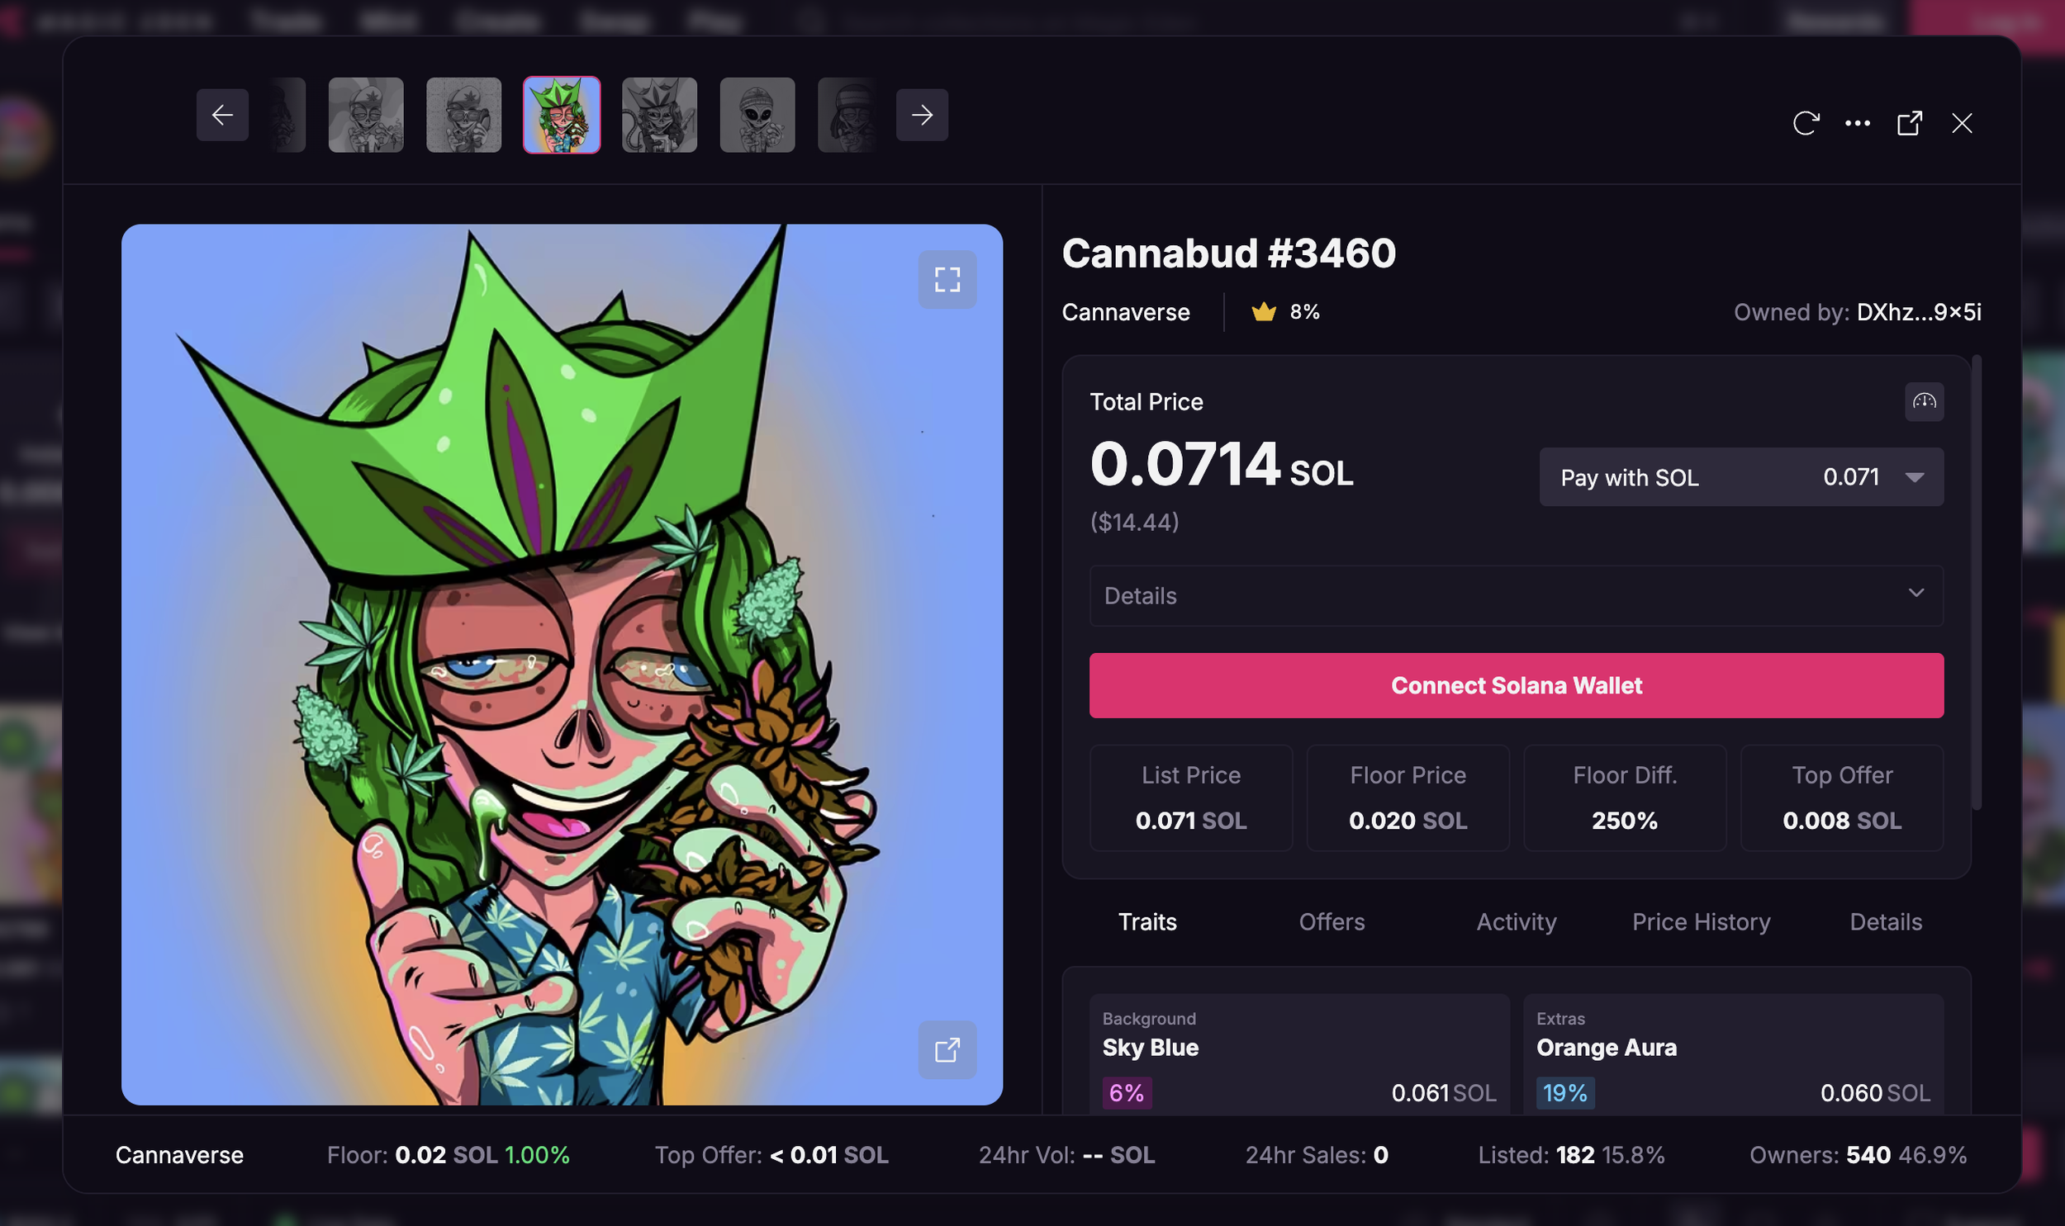Open listing in new window icon
2065x1226 pixels.
[x=1910, y=123]
